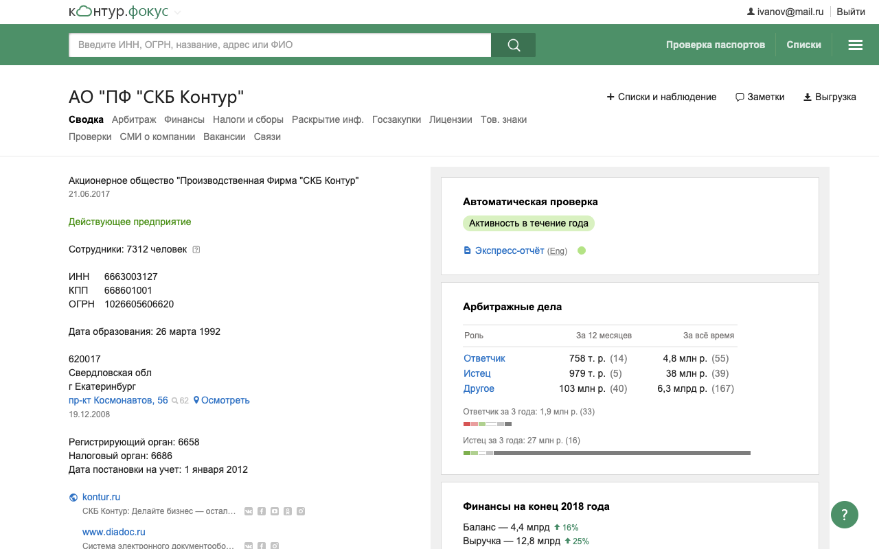The height and width of the screenshot is (549, 879).
Task: Click the ivanov@mail.ru account link
Action: tap(790, 12)
